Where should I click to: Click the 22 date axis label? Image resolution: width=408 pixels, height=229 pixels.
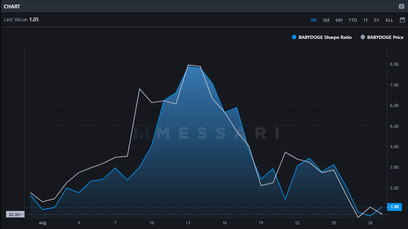[297, 223]
